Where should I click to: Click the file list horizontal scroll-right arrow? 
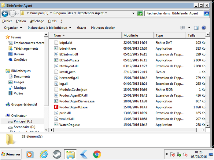pyautogui.click(x=203, y=130)
